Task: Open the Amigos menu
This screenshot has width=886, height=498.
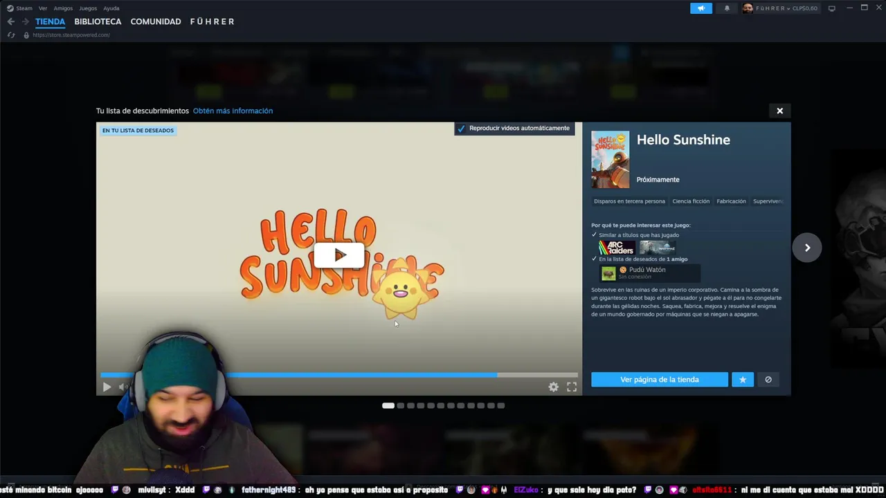Action: click(63, 8)
